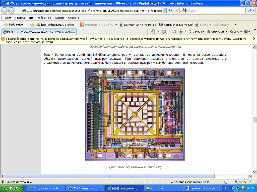Refresh the page with green arrows icon

point(170,10)
